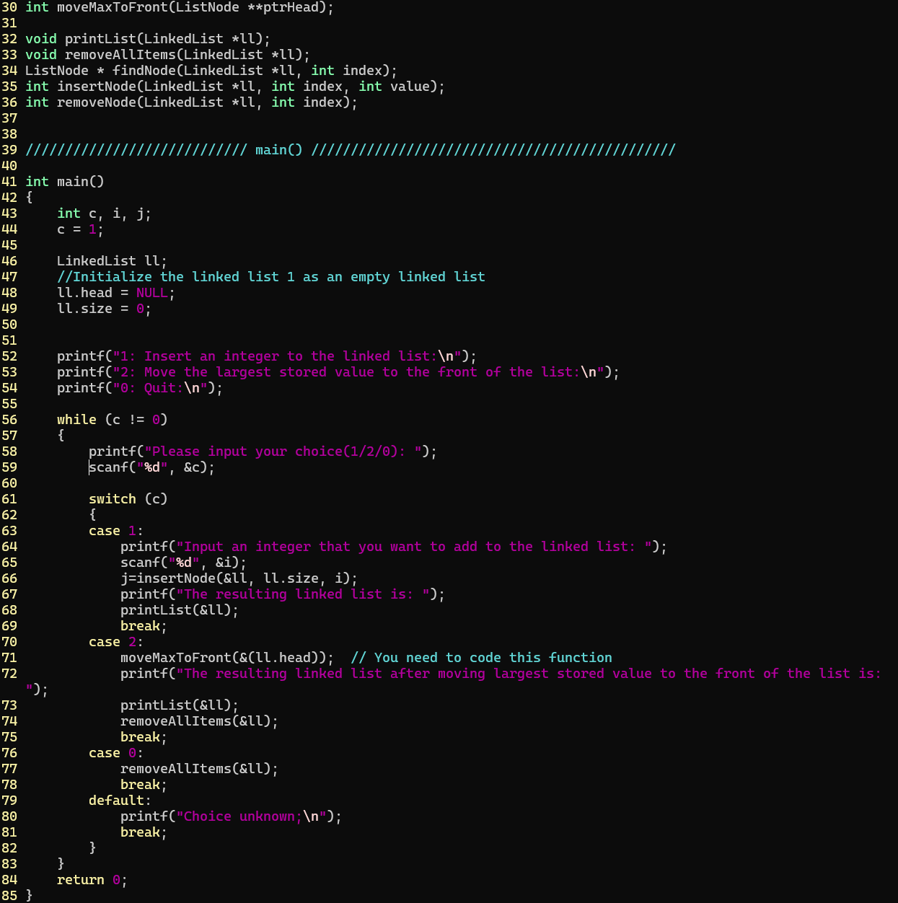This screenshot has height=903, width=898.
Task: Click the removeAllItems(&ll) call on line 74
Action: point(200,721)
